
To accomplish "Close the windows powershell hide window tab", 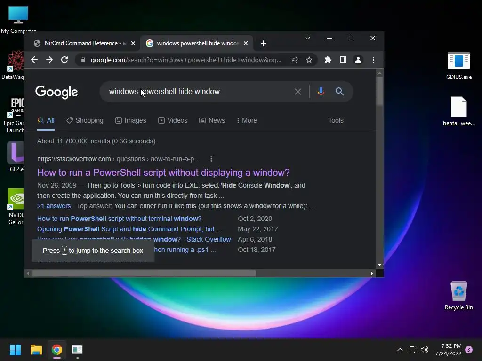I will pos(246,43).
